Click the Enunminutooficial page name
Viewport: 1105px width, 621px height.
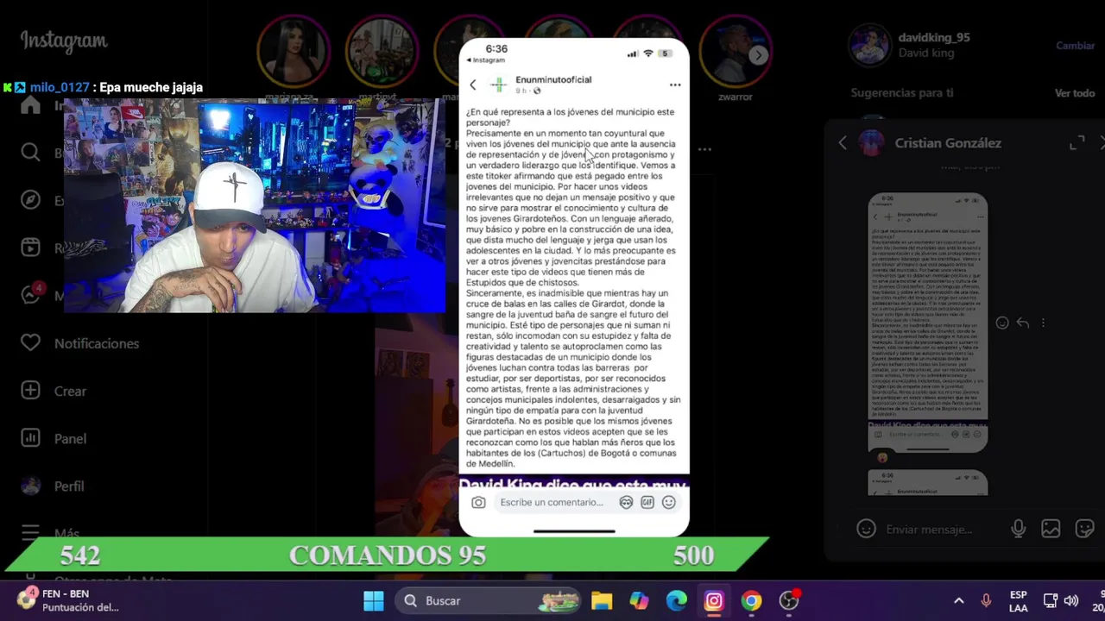[x=553, y=79]
